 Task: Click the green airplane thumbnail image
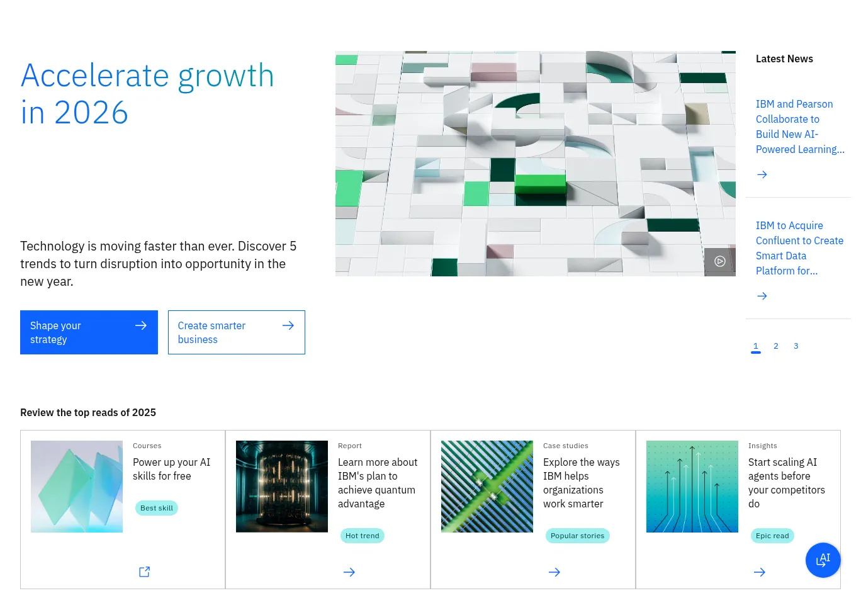tap(487, 487)
